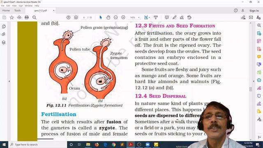Open notifications bell
This screenshot has height=148, width=263.
click(243, 10)
